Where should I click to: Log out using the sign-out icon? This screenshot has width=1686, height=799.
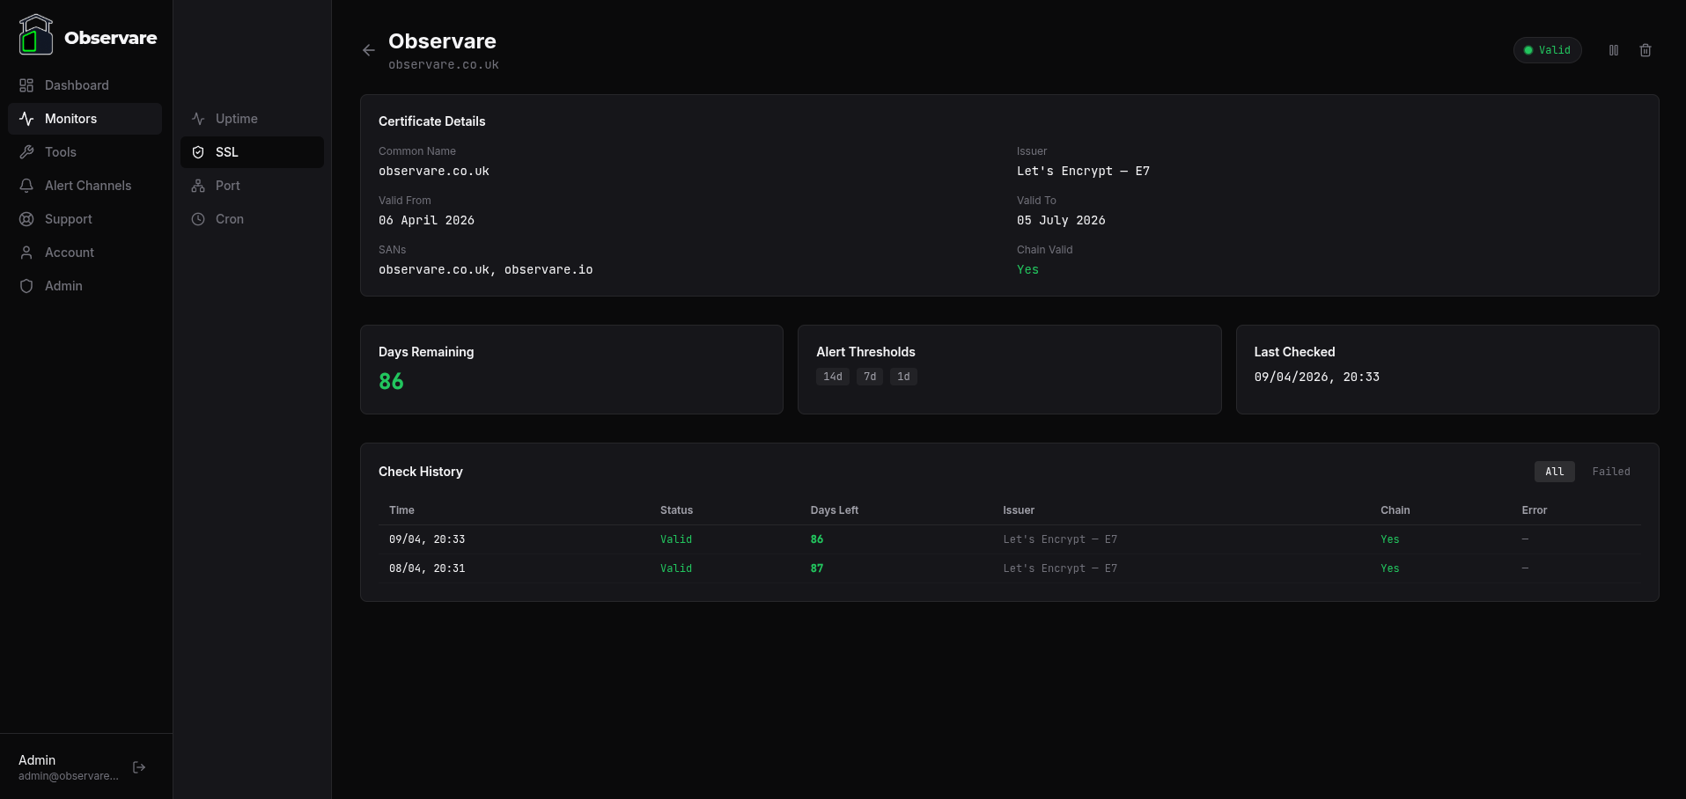[x=139, y=767]
